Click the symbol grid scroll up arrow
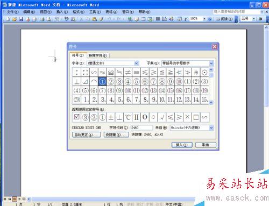Image resolution: width=269 pixels, height=206 pixels. pyautogui.click(x=211, y=70)
